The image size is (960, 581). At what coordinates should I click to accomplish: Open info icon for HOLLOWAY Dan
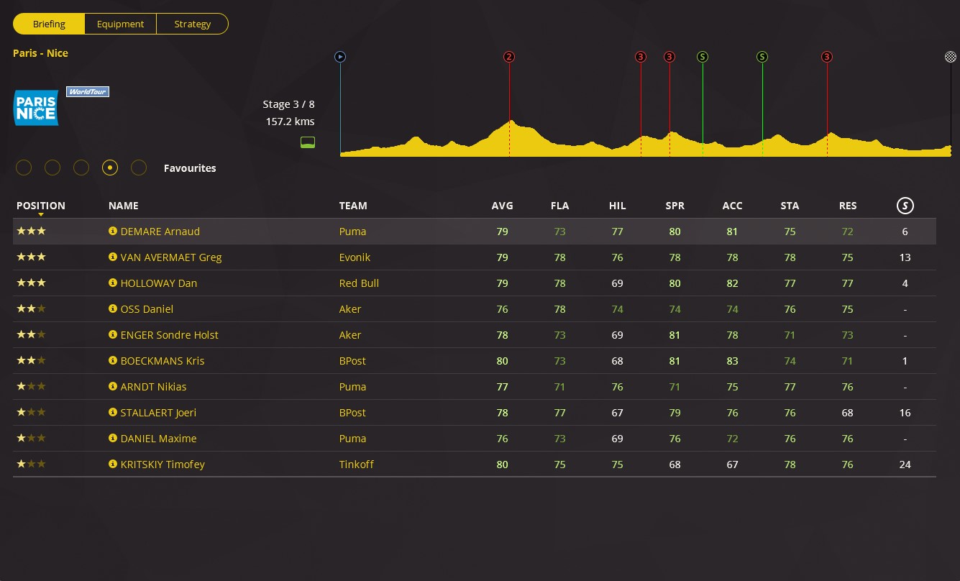click(112, 283)
